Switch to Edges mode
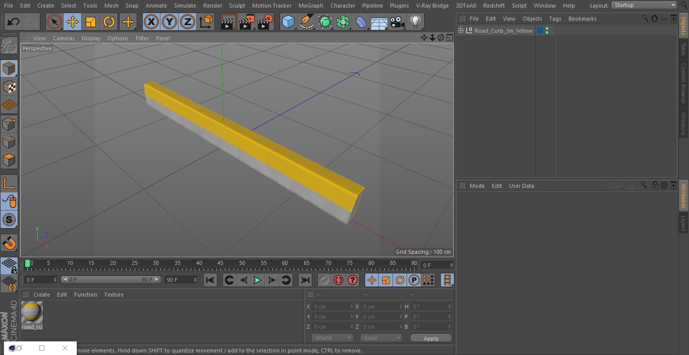The height and width of the screenshot is (355, 689). [x=9, y=142]
